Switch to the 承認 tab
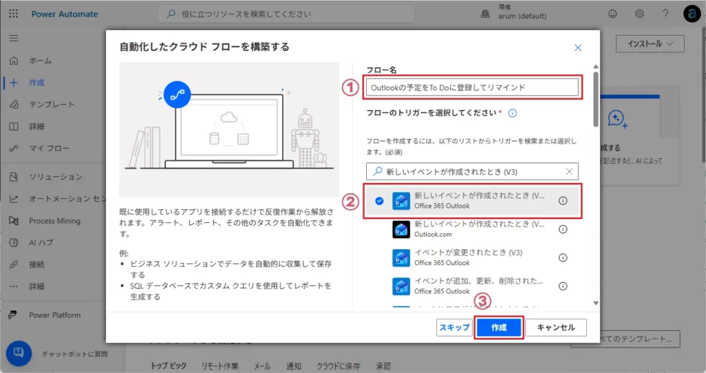 (383, 366)
